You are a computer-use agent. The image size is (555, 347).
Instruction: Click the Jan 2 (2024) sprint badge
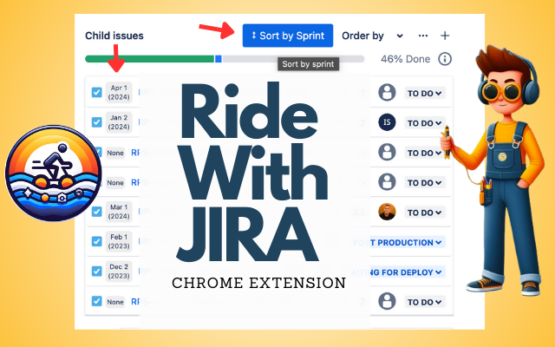(119, 122)
